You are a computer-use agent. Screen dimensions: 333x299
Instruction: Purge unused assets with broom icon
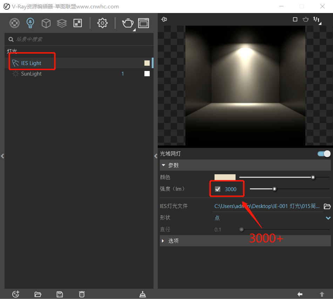pos(143,294)
